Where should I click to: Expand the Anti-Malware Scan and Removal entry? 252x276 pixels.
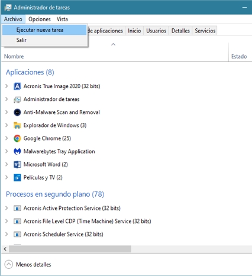point(7,112)
